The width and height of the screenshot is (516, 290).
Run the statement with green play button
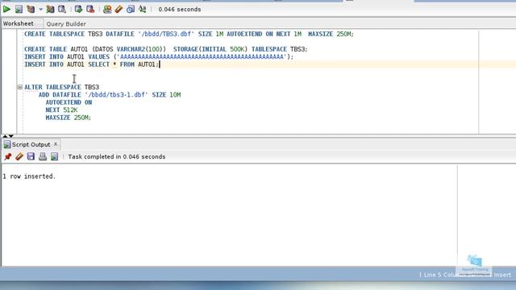pos(6,9)
